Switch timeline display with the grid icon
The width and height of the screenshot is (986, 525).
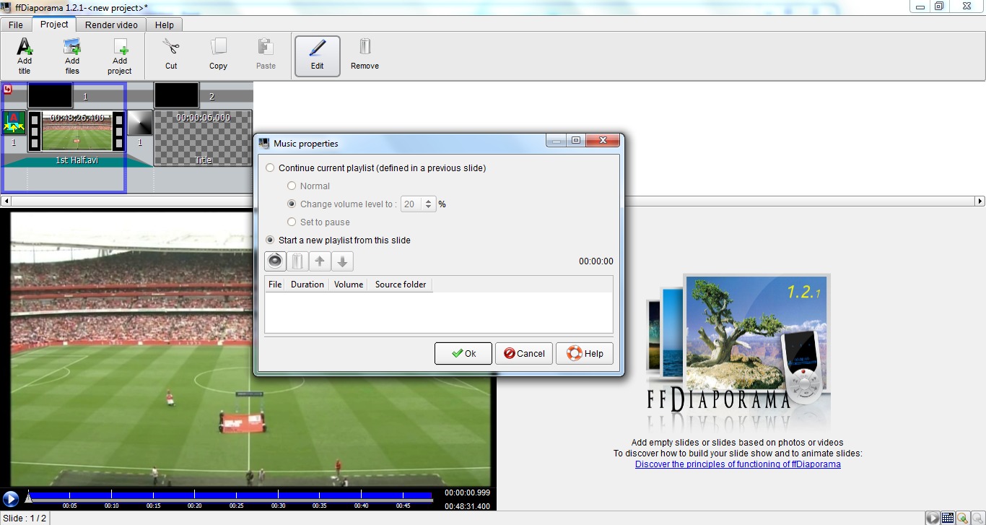948,518
